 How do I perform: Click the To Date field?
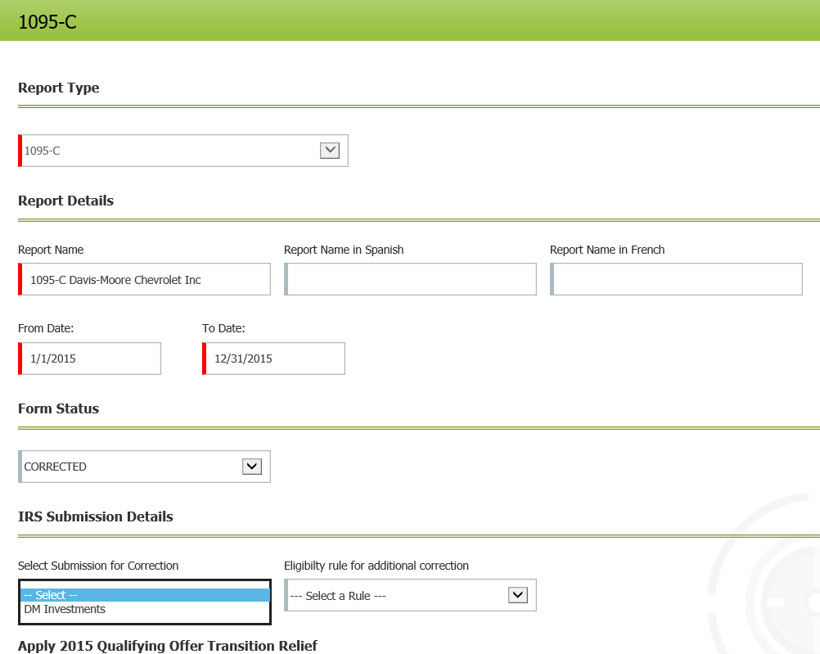click(x=275, y=359)
